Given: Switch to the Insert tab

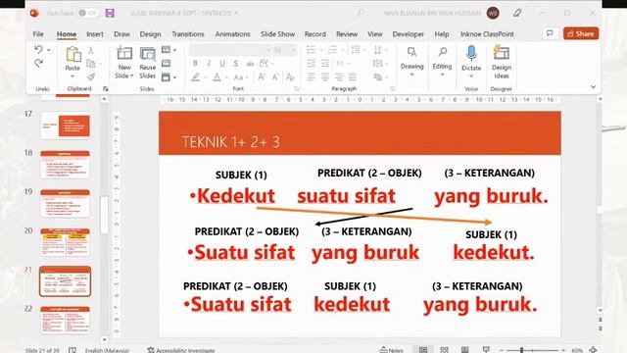Looking at the screenshot, I should tap(95, 34).
